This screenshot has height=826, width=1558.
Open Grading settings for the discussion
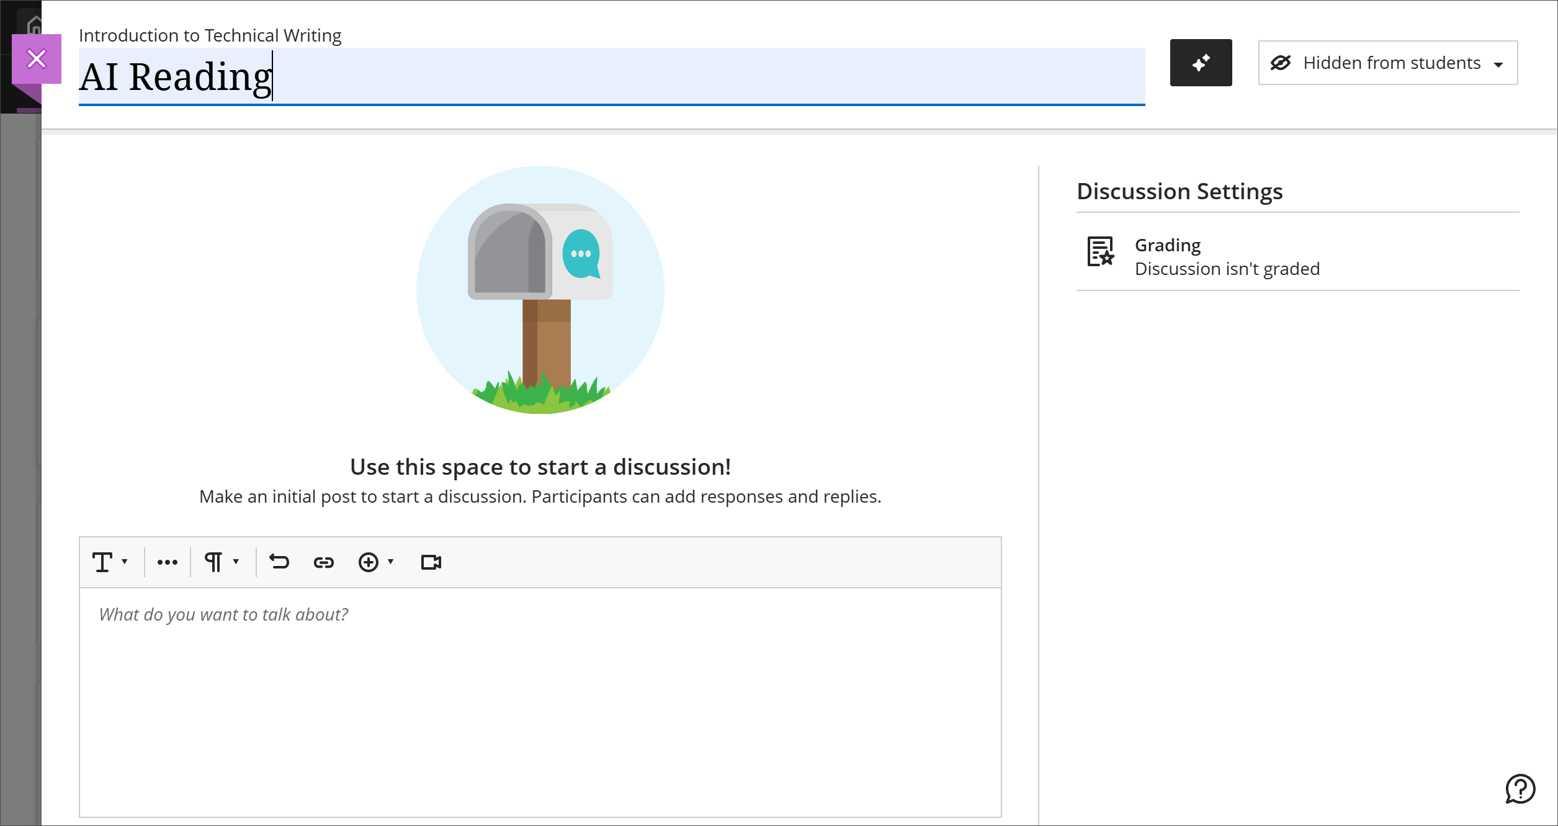pyautogui.click(x=1167, y=245)
